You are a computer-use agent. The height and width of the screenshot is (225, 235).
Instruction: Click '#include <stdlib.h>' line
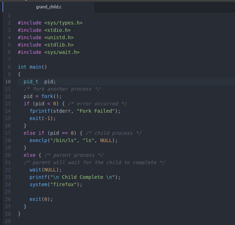(x=46, y=45)
